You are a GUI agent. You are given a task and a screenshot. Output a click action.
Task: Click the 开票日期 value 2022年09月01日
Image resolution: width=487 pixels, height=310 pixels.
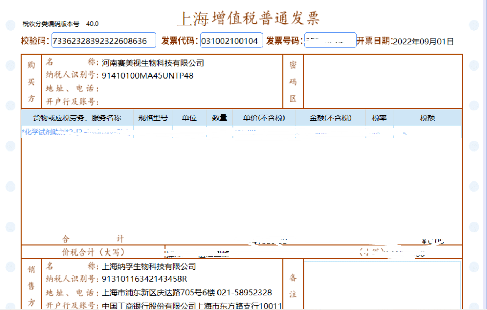(423, 42)
